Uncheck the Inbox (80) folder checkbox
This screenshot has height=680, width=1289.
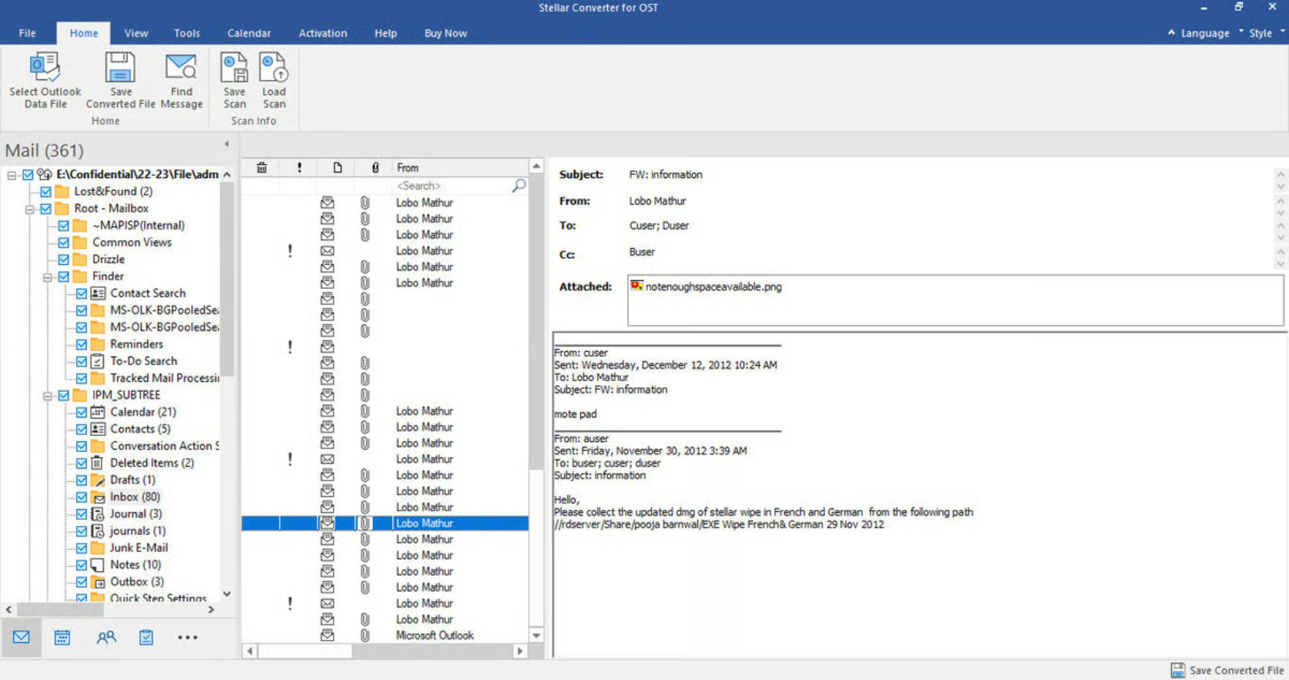pos(82,497)
